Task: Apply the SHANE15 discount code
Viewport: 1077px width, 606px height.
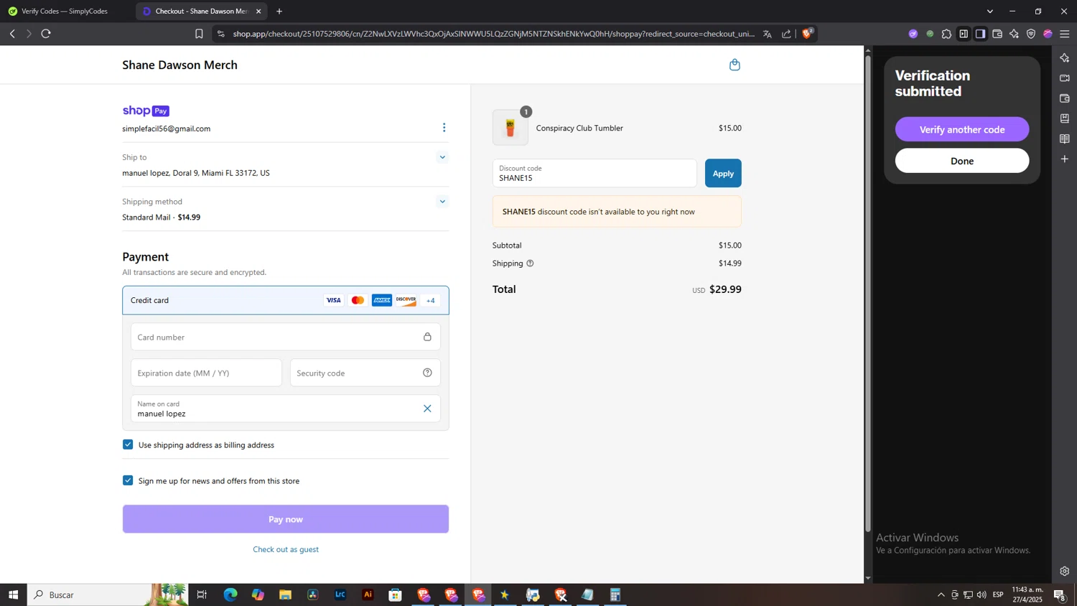Action: (x=723, y=173)
